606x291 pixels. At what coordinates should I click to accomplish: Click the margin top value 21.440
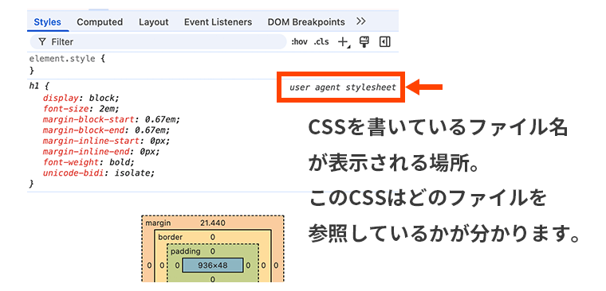point(213,223)
